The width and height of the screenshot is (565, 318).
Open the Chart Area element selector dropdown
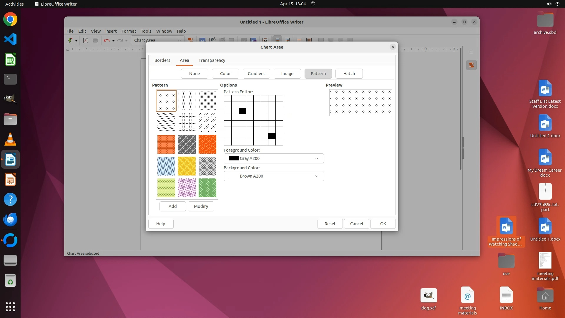coord(179,40)
